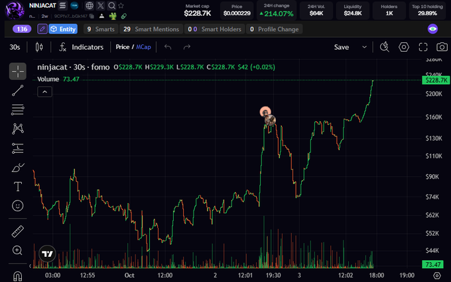The height and width of the screenshot is (282, 451).
Task: Switch chart to Price display
Action: [122, 47]
